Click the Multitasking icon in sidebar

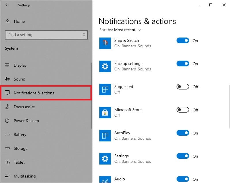pos(7,175)
